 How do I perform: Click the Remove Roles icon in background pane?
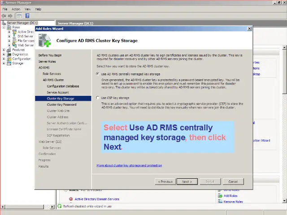[220, 202]
